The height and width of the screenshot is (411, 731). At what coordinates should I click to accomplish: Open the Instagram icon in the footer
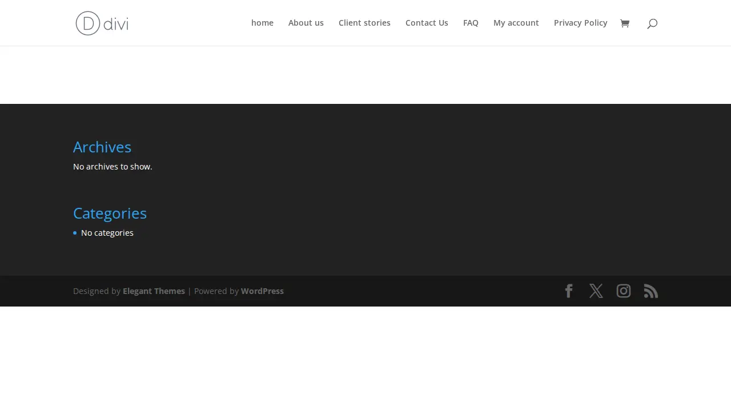tap(624, 291)
